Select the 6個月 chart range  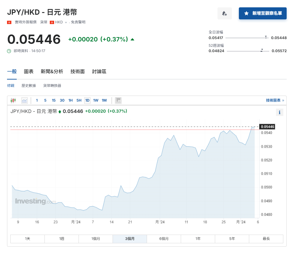(x=164, y=239)
